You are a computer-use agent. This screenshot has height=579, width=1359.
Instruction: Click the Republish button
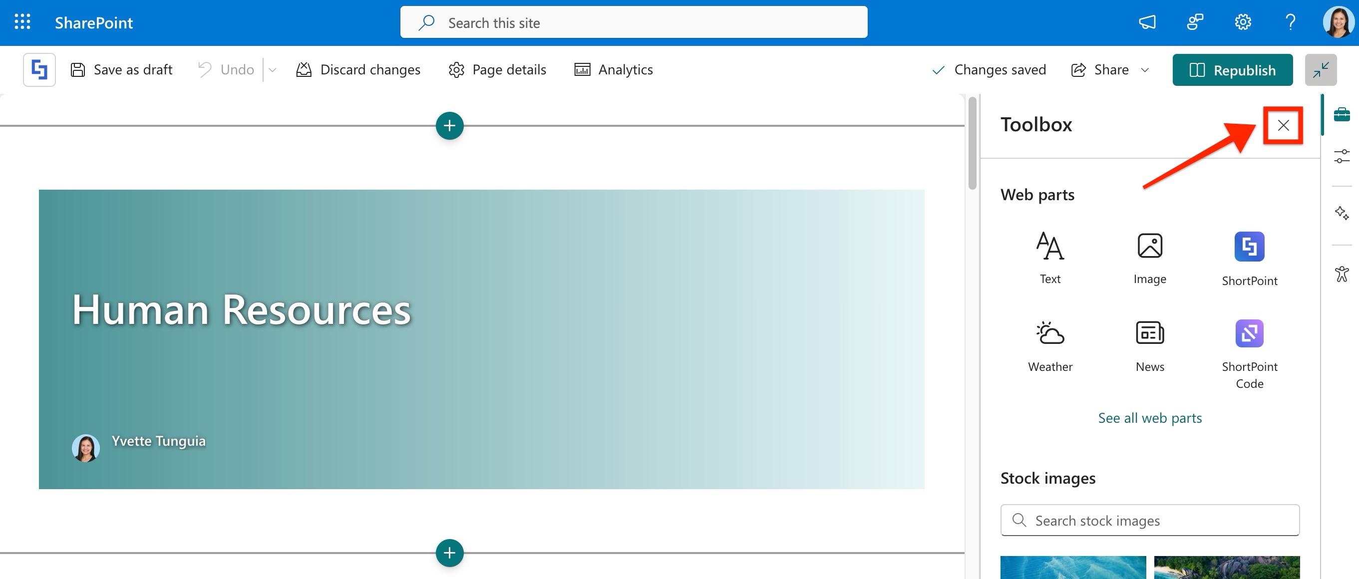pos(1232,69)
